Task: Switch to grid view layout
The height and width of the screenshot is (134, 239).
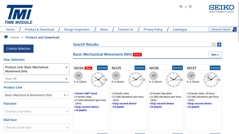Action: click(x=219, y=44)
